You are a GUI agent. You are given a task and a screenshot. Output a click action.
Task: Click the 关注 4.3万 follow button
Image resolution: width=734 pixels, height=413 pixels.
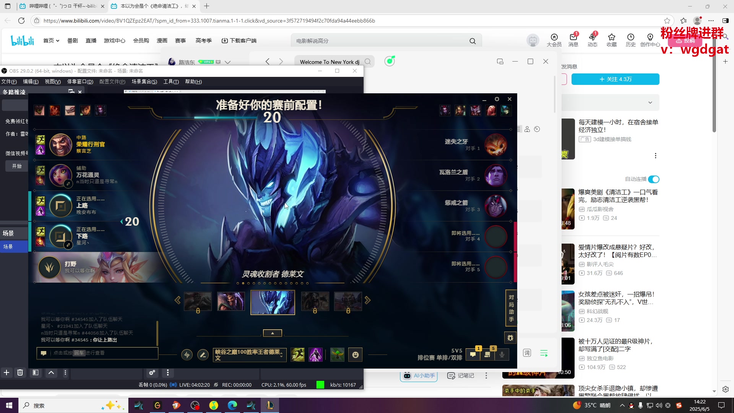(x=615, y=79)
